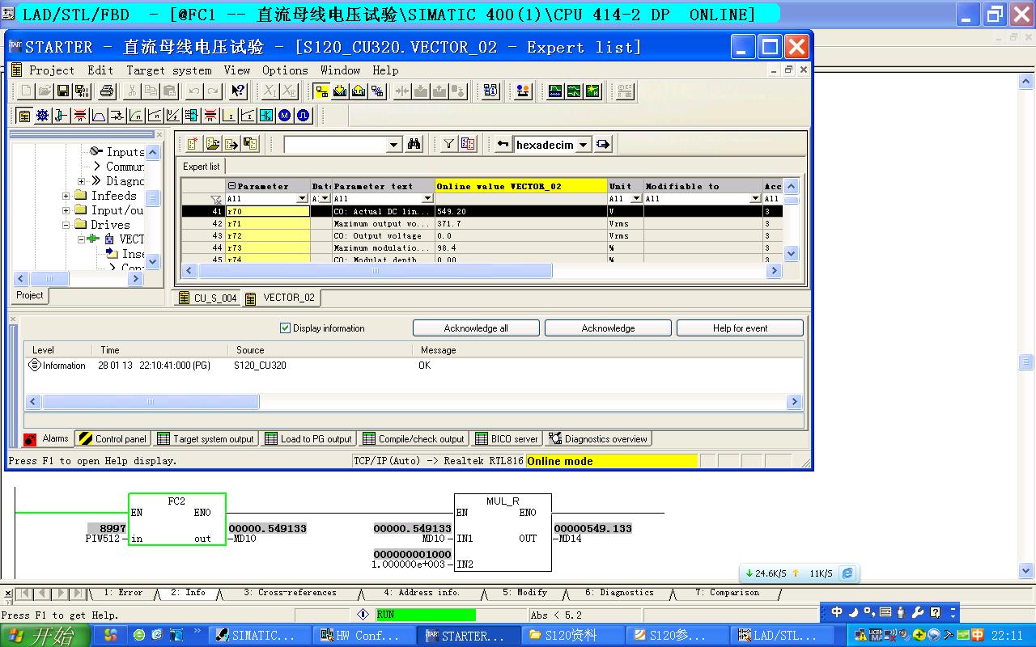Expand the Input/output tree node
This screenshot has width=1036, height=647.
[x=66, y=210]
